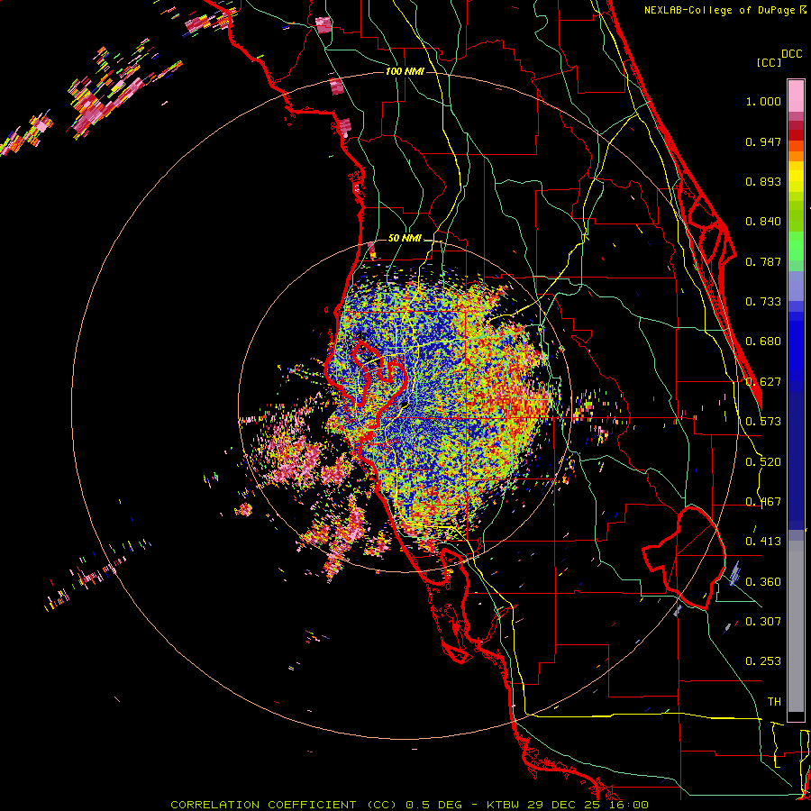Click the Correlation Coefficient product caption
The height and width of the screenshot is (811, 811).
click(x=410, y=805)
